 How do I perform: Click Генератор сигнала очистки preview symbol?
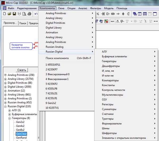21,46
